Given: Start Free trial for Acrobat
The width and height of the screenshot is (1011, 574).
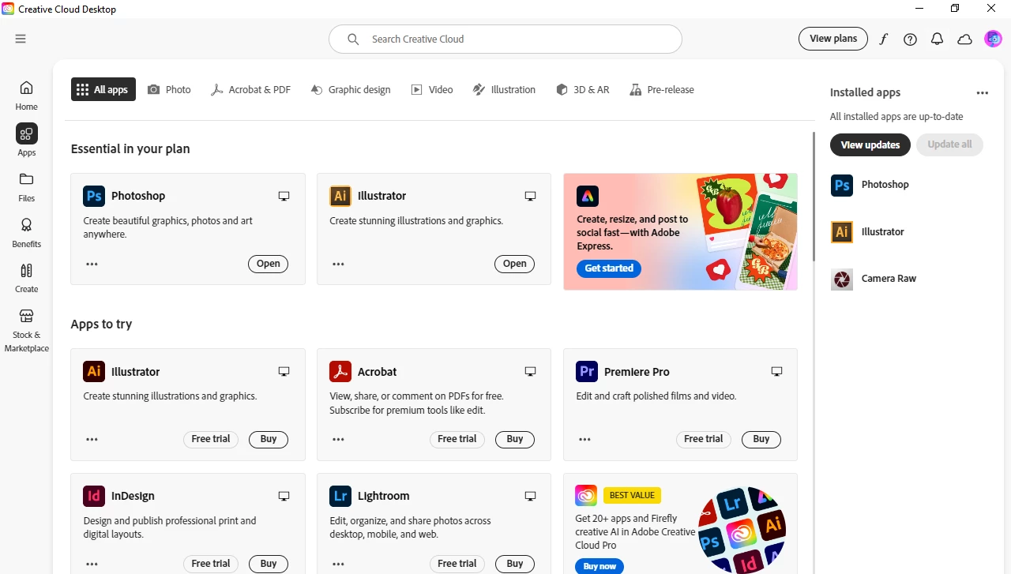Looking at the screenshot, I should point(457,439).
